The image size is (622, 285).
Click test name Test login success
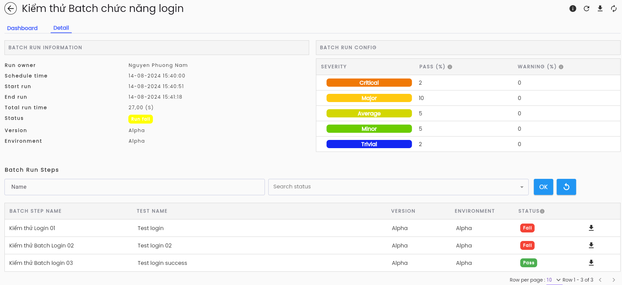pos(162,263)
